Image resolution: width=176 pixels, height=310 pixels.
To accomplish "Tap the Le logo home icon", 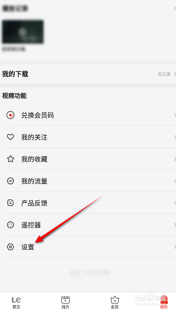I will [x=16, y=300].
